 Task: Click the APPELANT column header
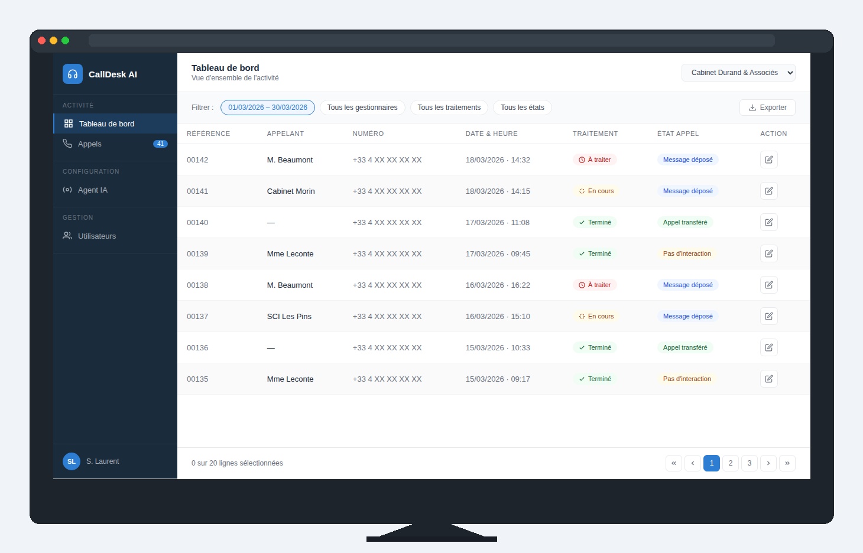[285, 134]
